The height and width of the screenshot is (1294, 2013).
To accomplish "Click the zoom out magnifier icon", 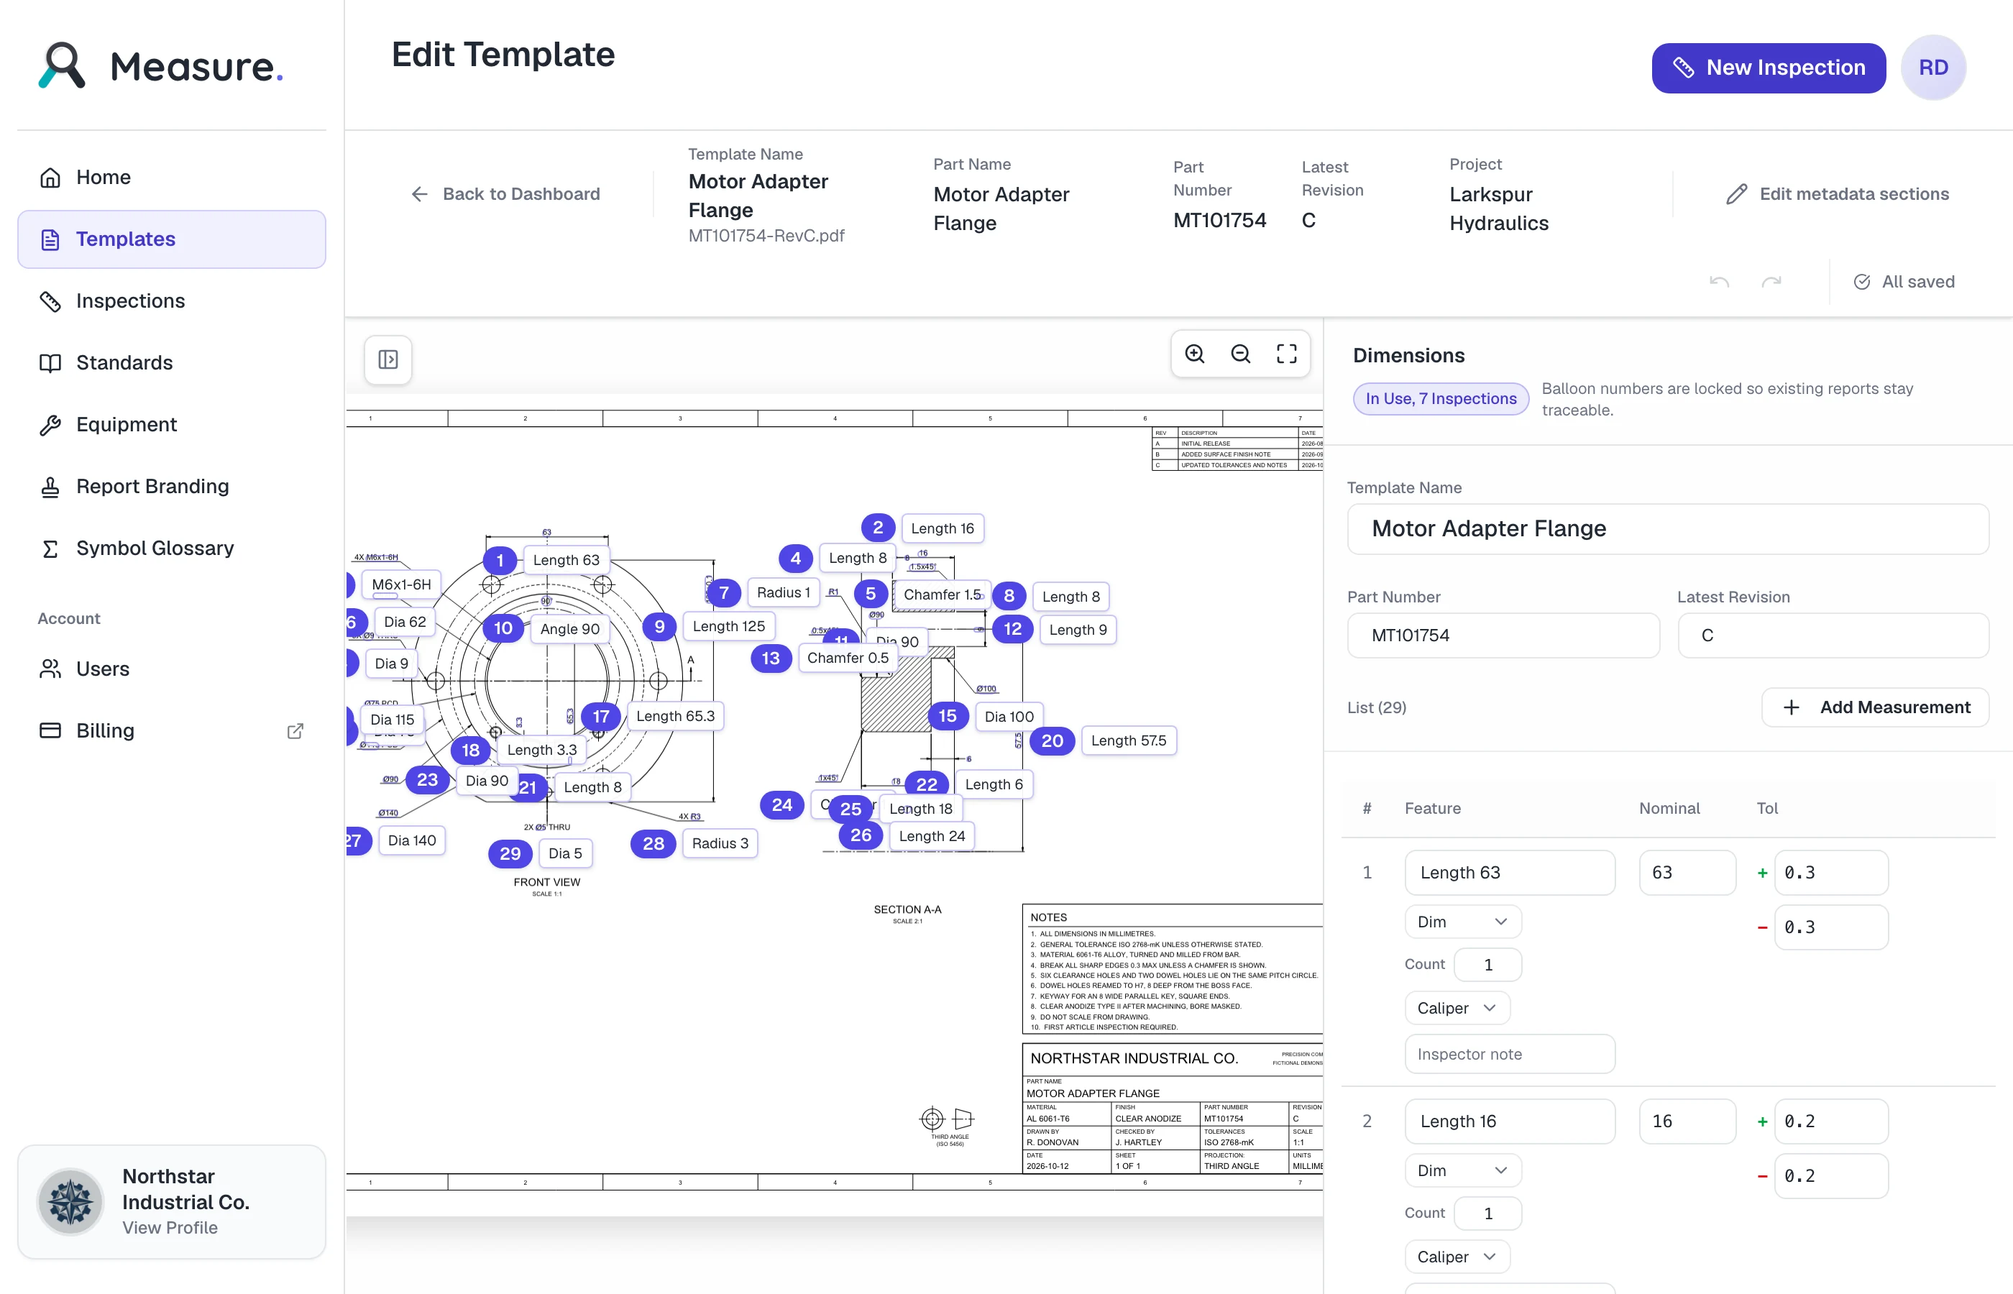I will click(1240, 354).
